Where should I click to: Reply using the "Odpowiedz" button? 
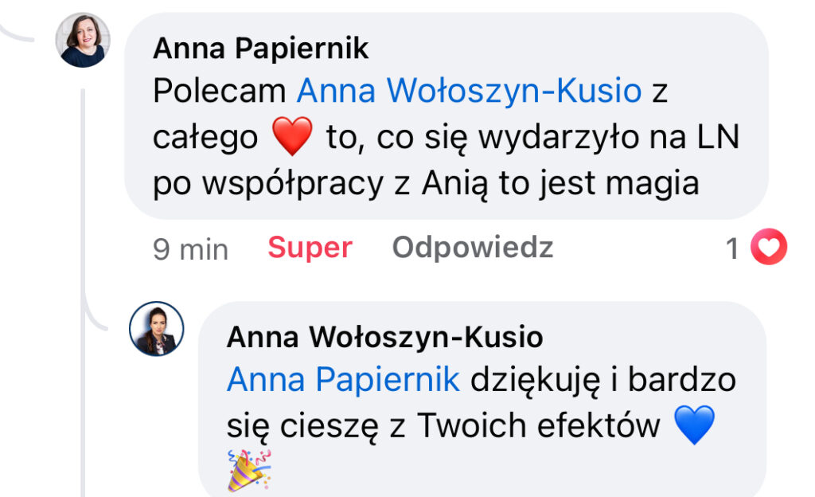(473, 248)
